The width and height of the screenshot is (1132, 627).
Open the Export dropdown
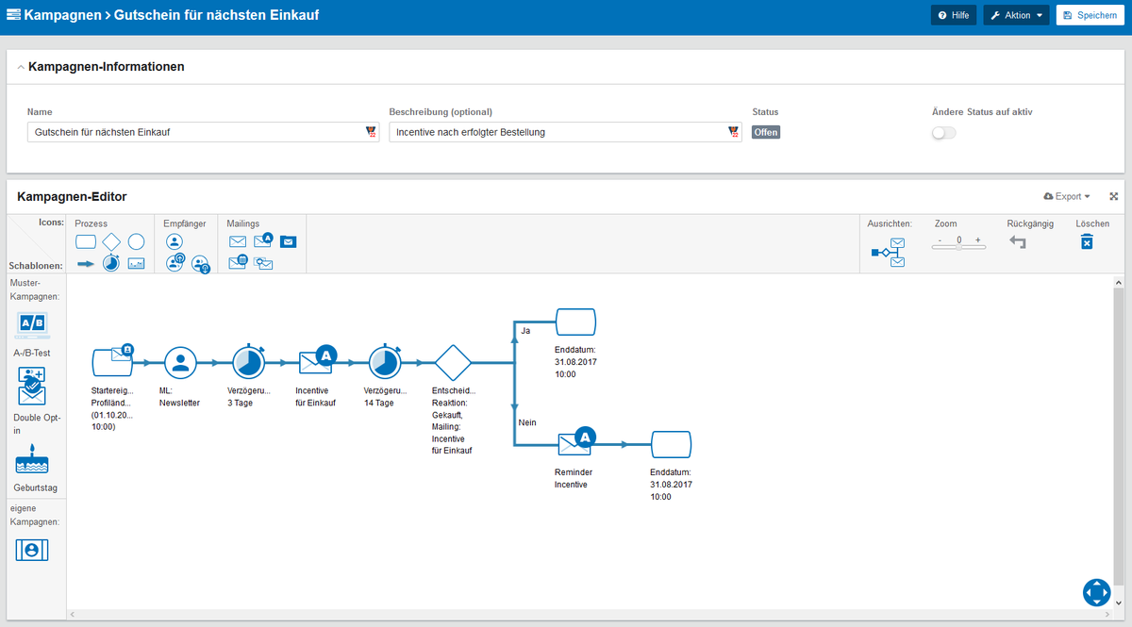(x=1066, y=196)
